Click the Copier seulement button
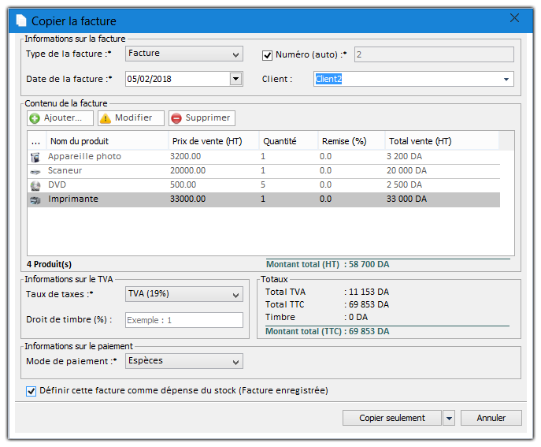Screen dimensions: 541x447 point(391,419)
